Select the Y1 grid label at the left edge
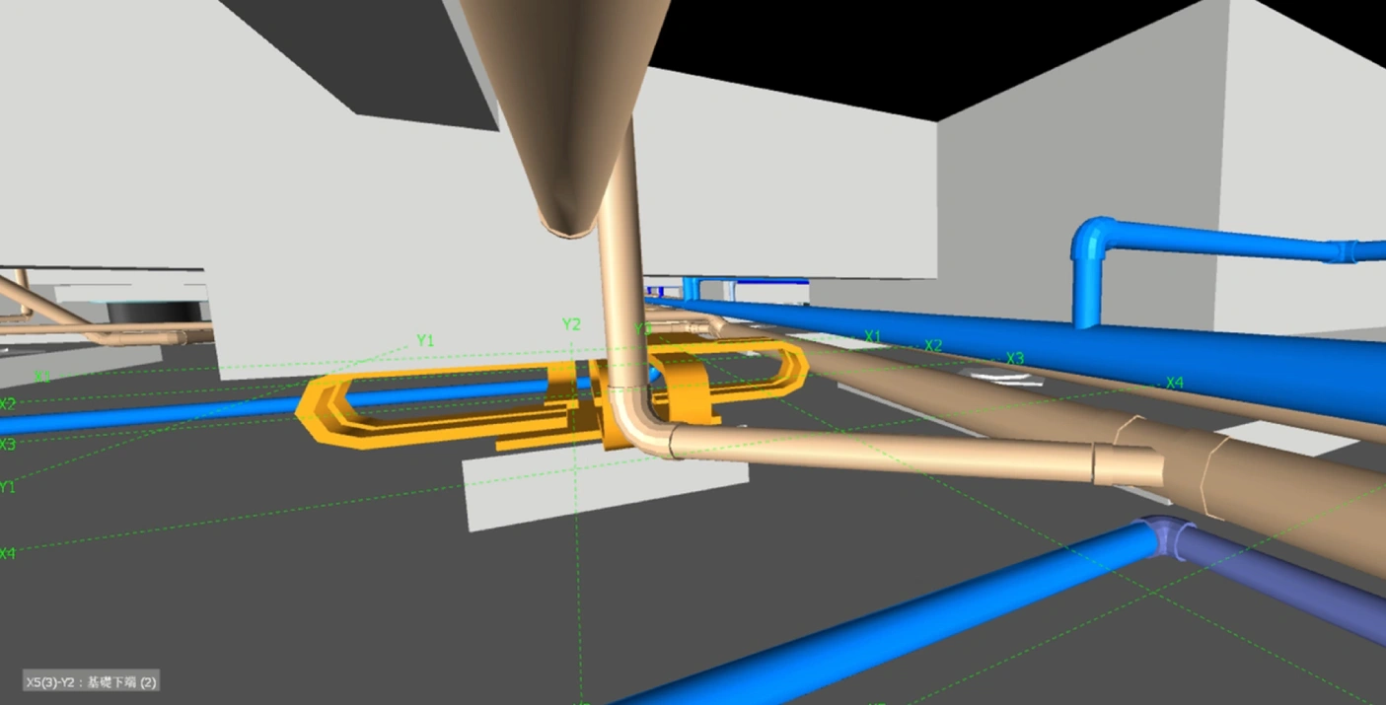1386x705 pixels. (x=8, y=487)
